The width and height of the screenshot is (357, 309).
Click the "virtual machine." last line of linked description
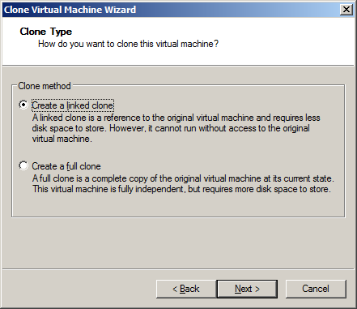point(62,139)
